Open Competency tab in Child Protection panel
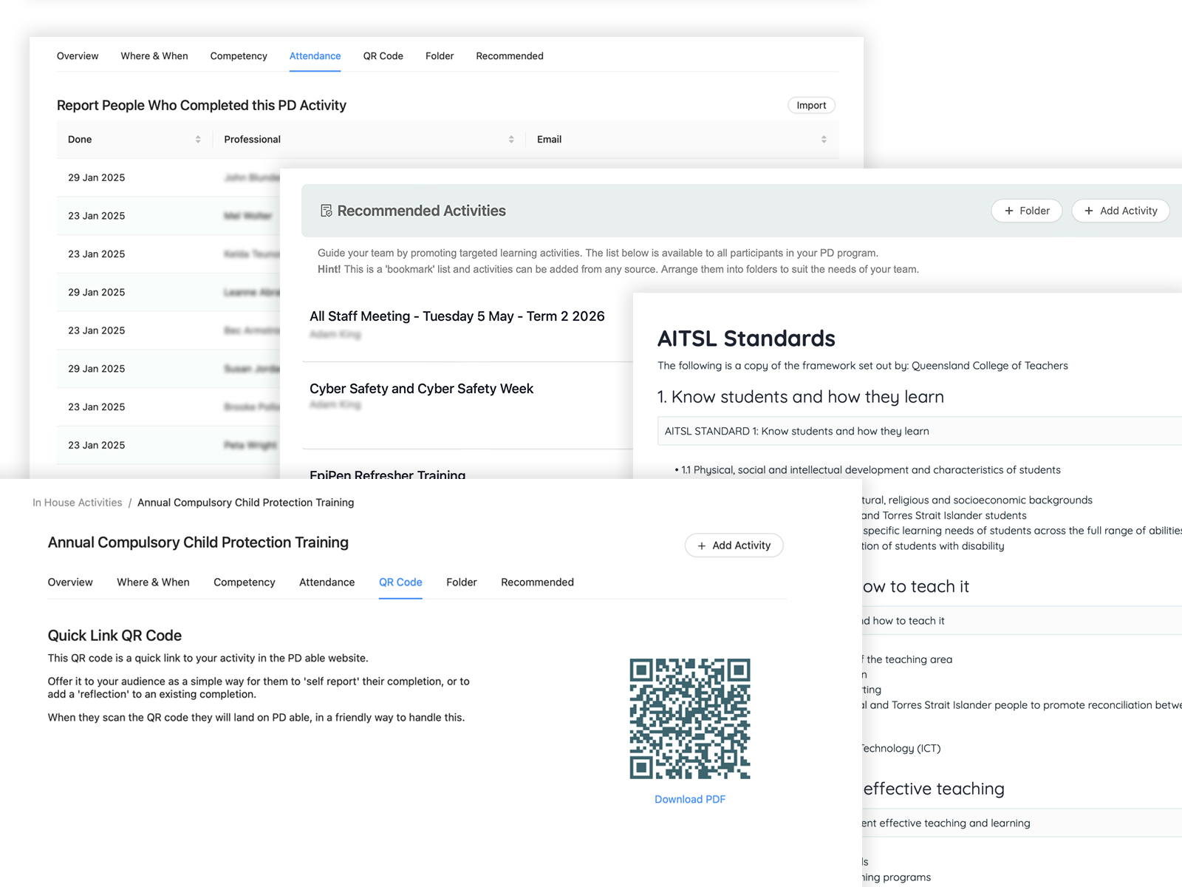Image resolution: width=1182 pixels, height=887 pixels. click(245, 582)
